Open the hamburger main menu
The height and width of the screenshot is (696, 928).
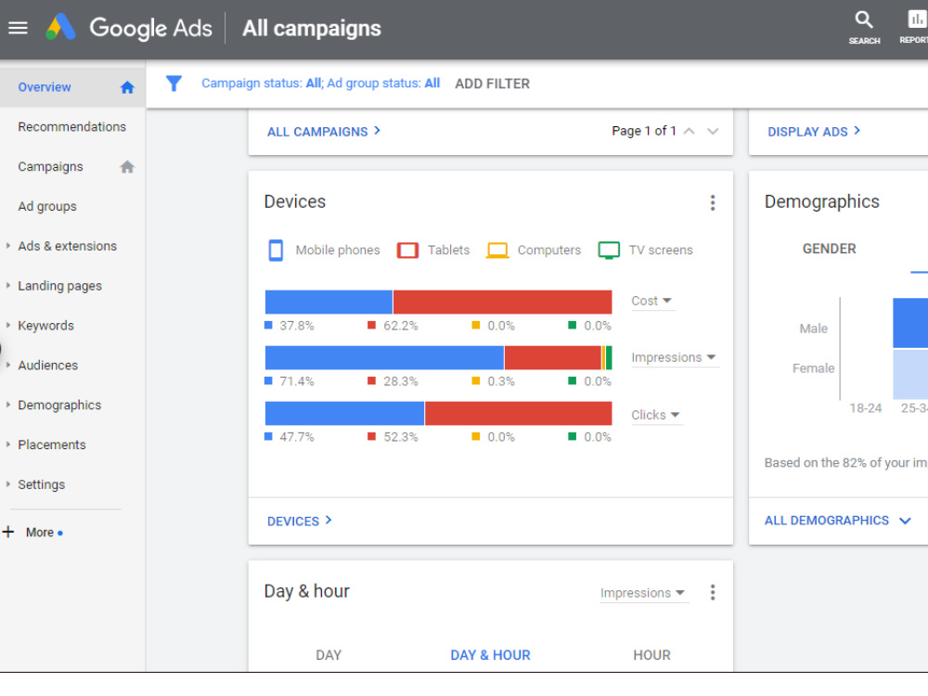[18, 28]
